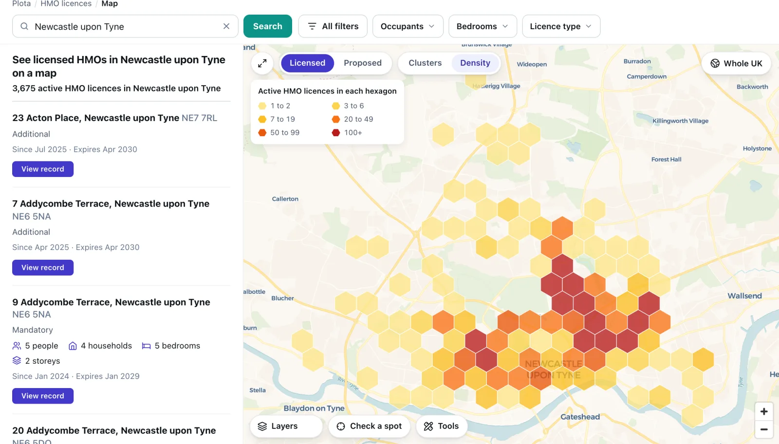This screenshot has height=444, width=779.
Task: Click the Gateshead map label
Action: click(580, 417)
